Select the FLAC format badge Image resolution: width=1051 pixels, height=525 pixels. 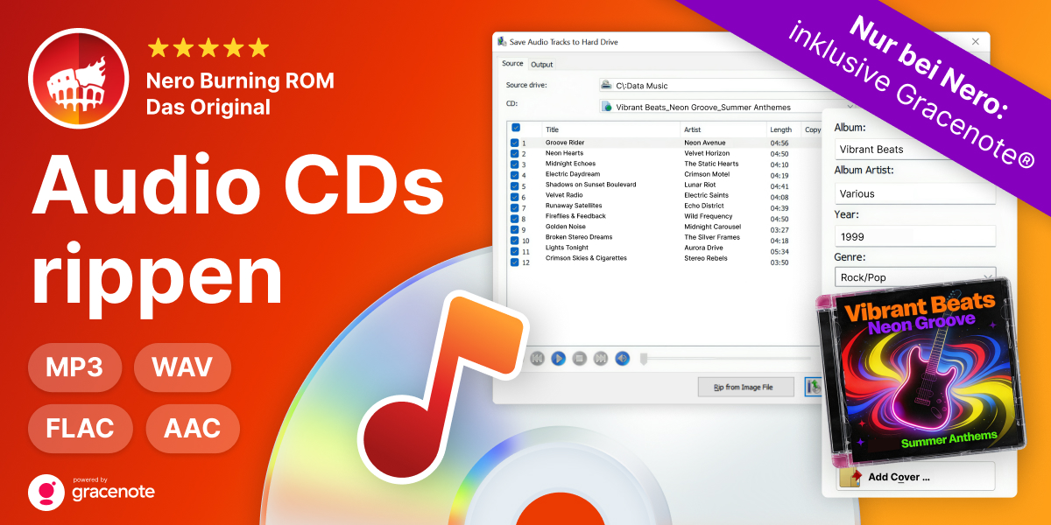point(81,429)
